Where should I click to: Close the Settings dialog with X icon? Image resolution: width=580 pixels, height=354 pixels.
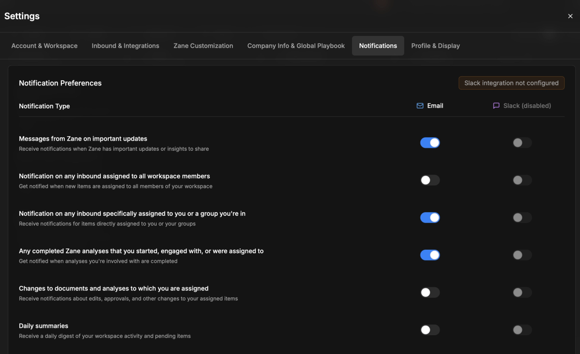coord(570,16)
